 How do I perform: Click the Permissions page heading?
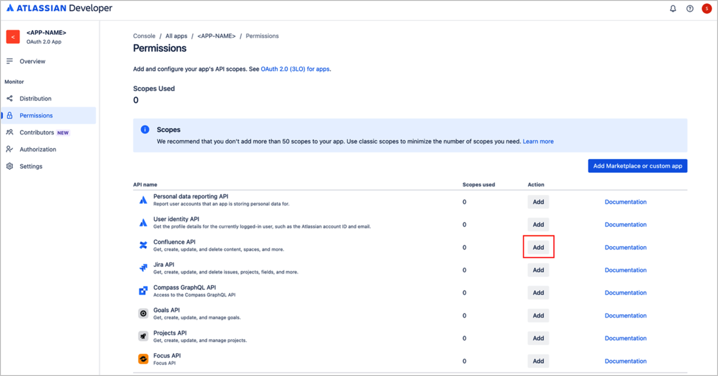tap(160, 48)
